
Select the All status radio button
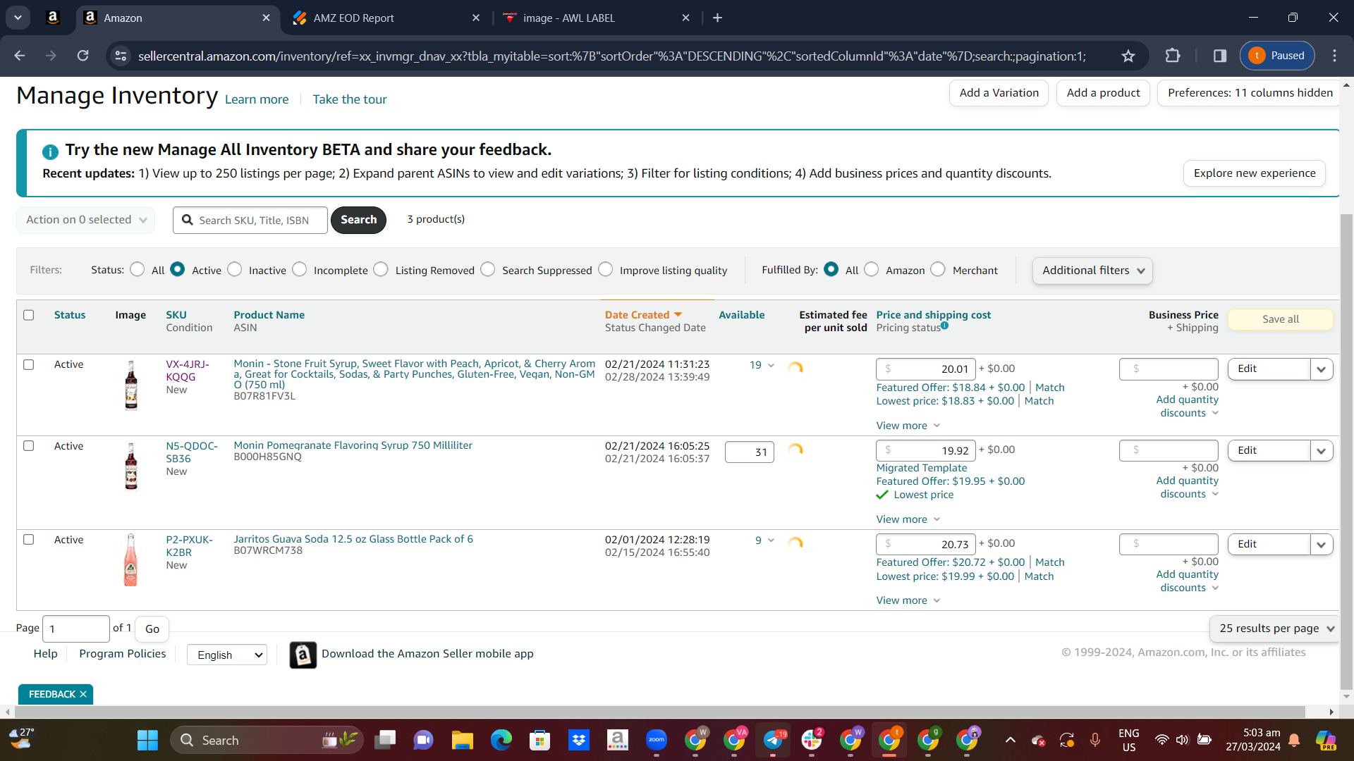click(x=138, y=269)
